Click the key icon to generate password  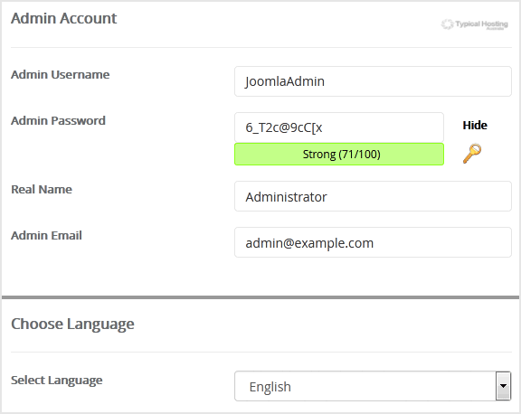pos(472,154)
